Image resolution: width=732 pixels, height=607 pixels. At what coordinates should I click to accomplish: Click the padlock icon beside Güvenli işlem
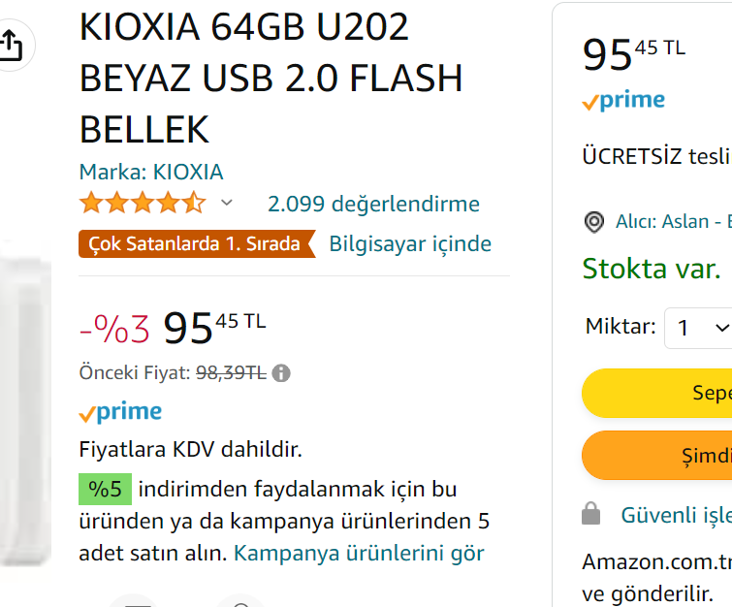[x=591, y=514]
